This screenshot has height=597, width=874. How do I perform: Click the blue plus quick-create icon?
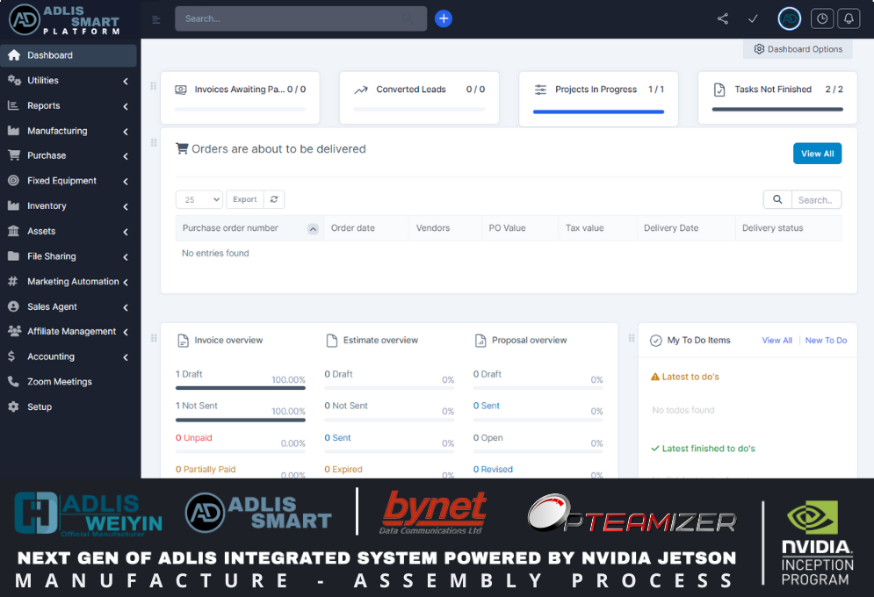pos(444,18)
